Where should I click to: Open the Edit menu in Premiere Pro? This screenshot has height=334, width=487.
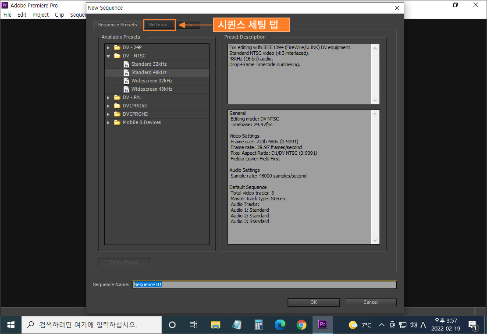[x=22, y=14]
